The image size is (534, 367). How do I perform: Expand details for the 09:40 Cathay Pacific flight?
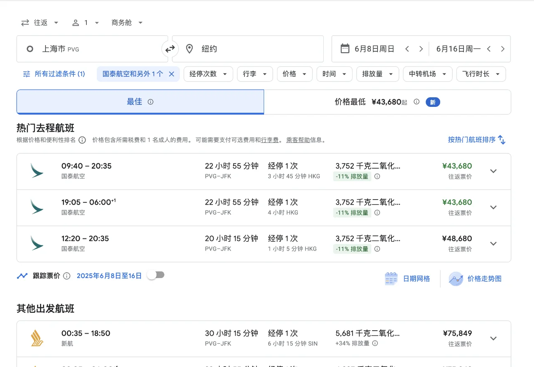(x=494, y=171)
